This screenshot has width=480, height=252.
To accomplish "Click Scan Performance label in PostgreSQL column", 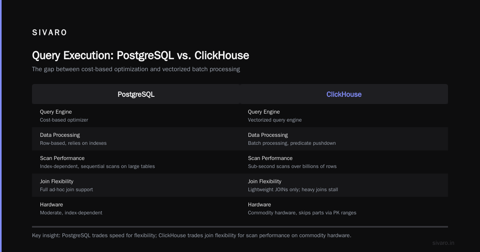I will pos(62,158).
